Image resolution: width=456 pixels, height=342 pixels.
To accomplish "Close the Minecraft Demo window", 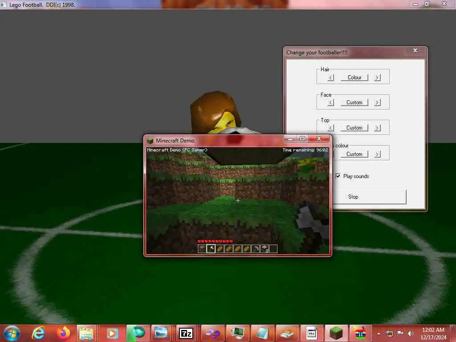I will pos(319,139).
